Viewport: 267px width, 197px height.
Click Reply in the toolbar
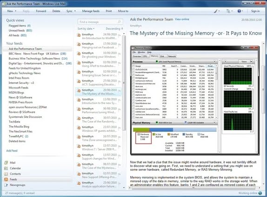pos(26,11)
